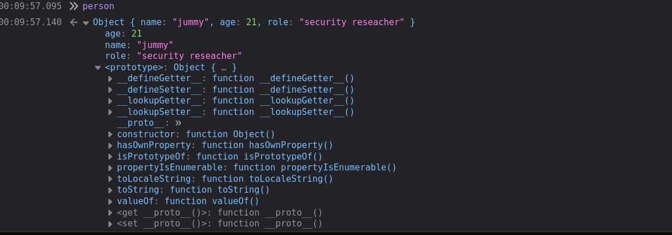Click the result return arrow icon
This screenshot has width=672, height=235.
pyautogui.click(x=74, y=22)
